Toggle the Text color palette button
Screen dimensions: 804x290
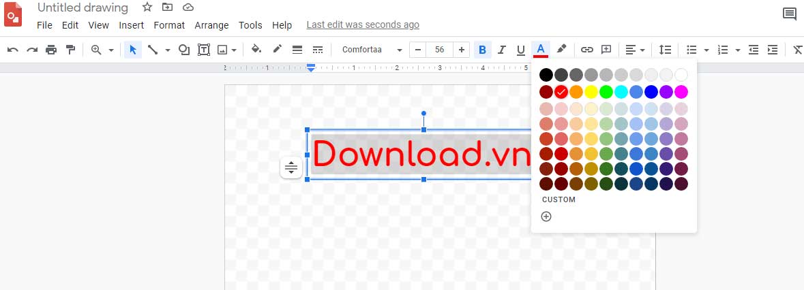pos(541,50)
